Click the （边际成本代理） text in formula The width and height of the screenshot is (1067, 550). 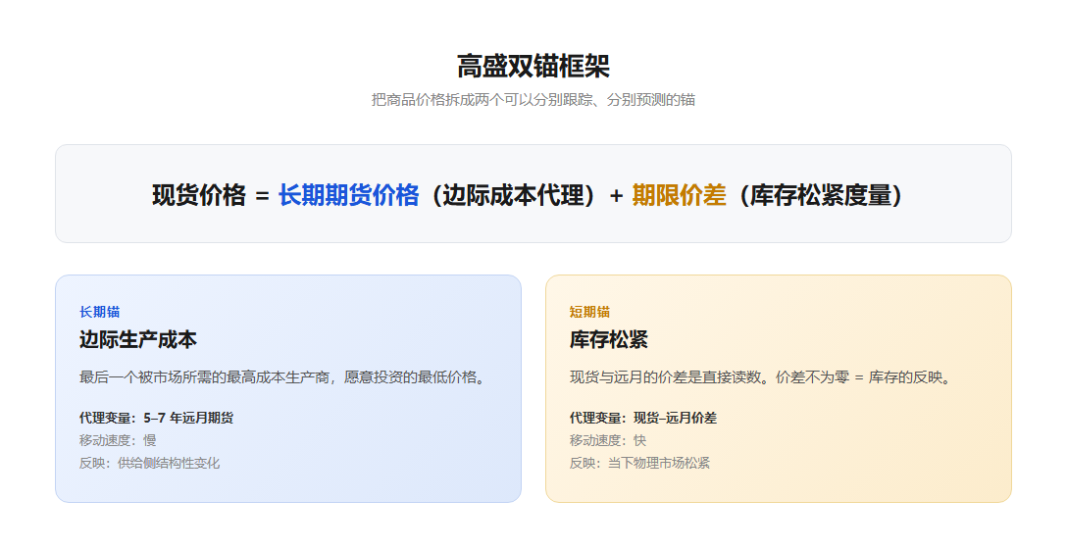pyautogui.click(x=513, y=195)
